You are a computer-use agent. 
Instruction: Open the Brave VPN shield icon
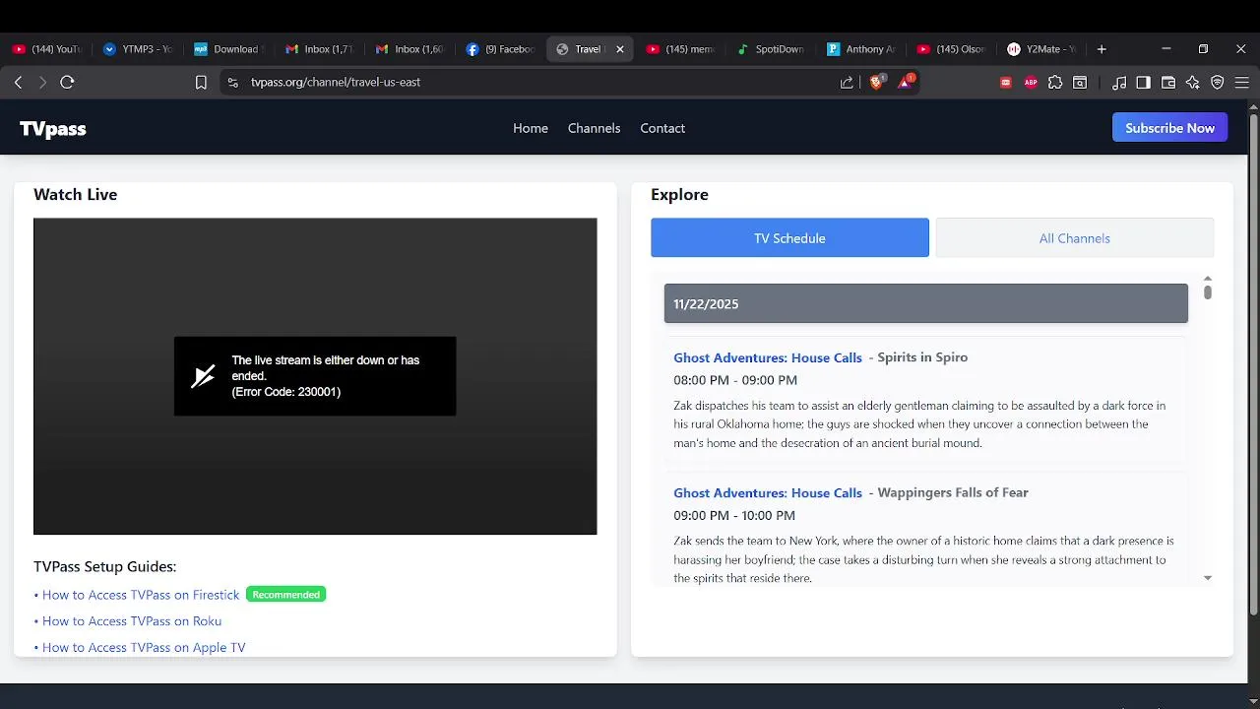tap(1218, 83)
